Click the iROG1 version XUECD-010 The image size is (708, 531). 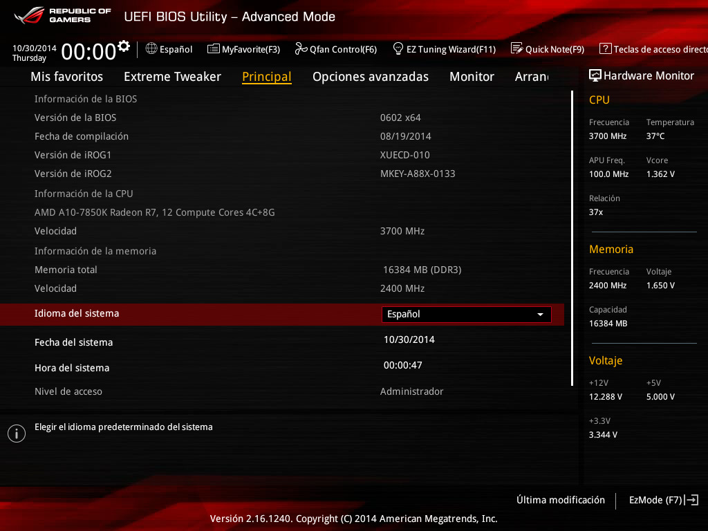point(405,155)
